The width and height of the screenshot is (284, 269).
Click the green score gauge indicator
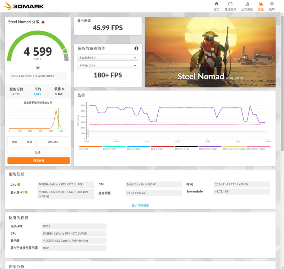pos(65,51)
